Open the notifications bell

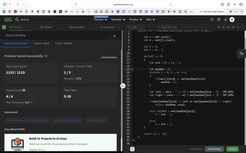225,19
